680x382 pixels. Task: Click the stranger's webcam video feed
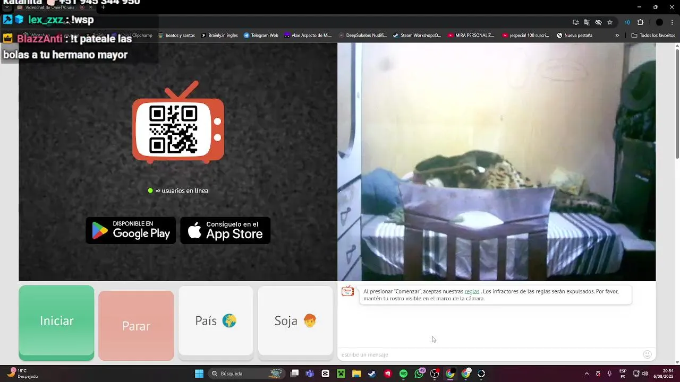click(x=496, y=162)
